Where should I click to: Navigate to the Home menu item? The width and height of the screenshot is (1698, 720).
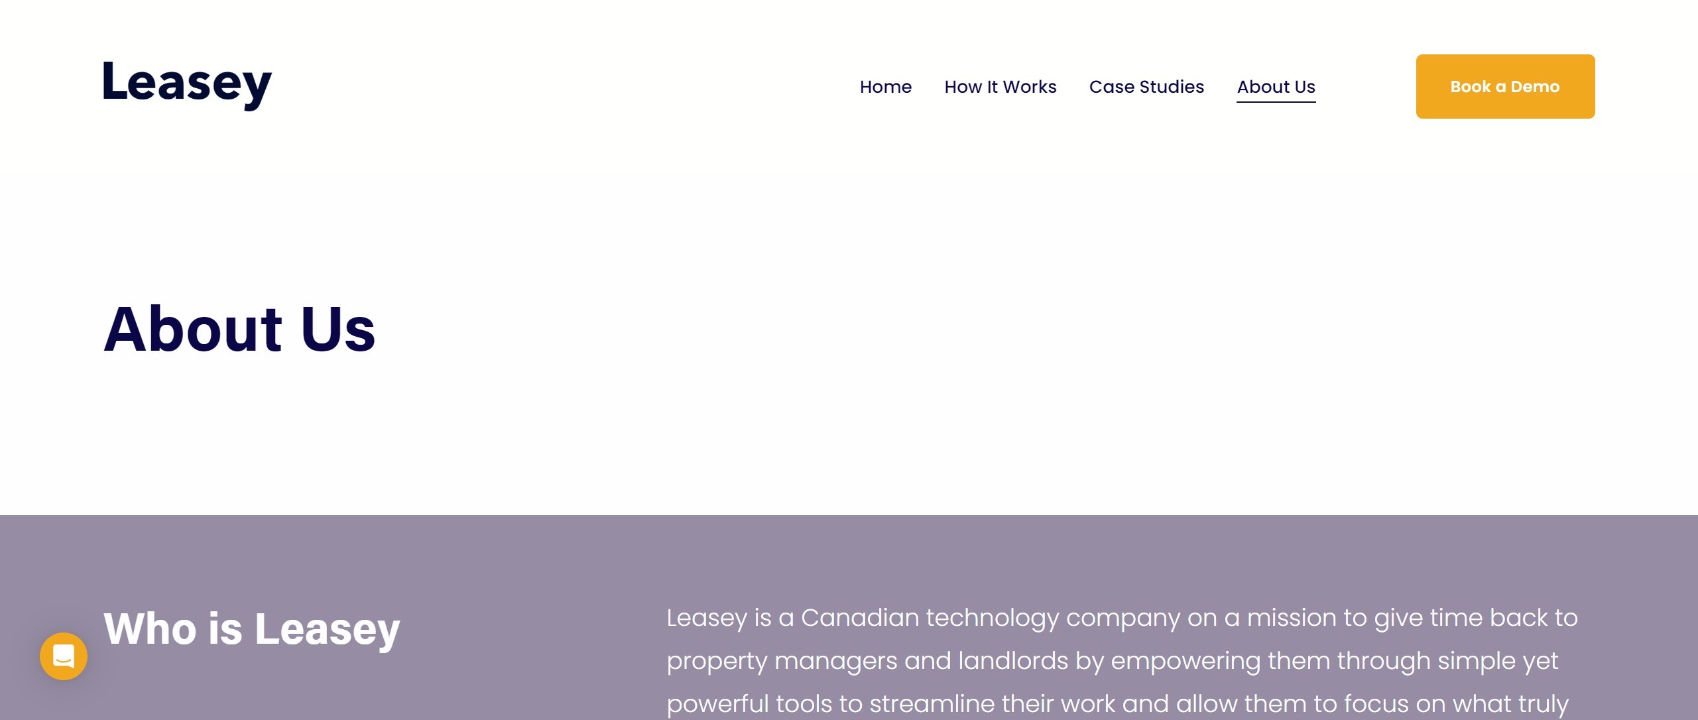(x=886, y=87)
